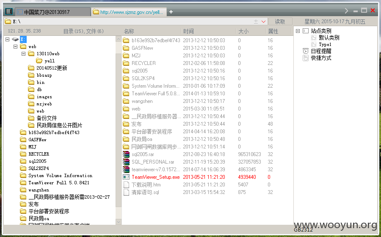Image resolution: width=381 pixels, height=237 pixels.
Task: Sort by the 属性 column header
Action: click(273, 31)
